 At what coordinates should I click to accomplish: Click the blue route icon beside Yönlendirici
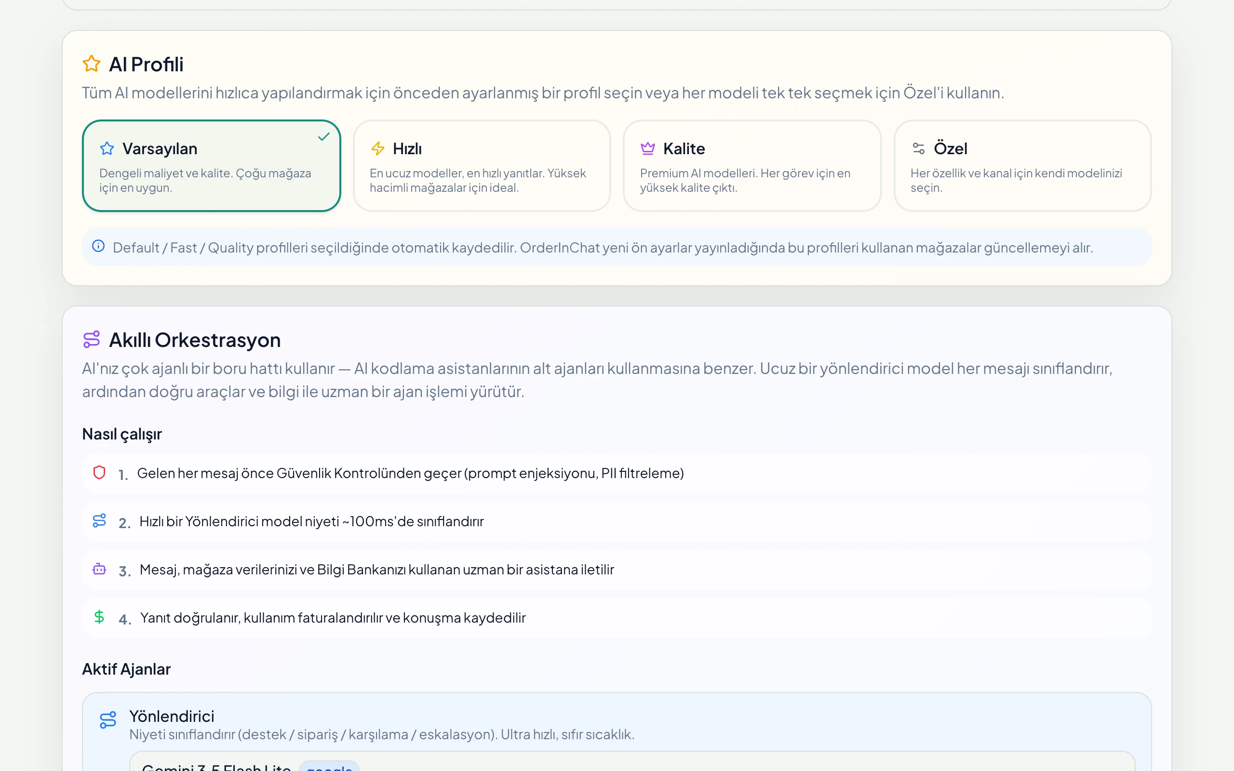click(108, 720)
